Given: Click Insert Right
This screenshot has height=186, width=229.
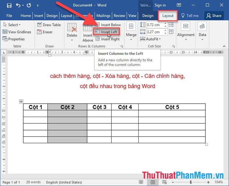Looking at the screenshot, I should [108, 39].
